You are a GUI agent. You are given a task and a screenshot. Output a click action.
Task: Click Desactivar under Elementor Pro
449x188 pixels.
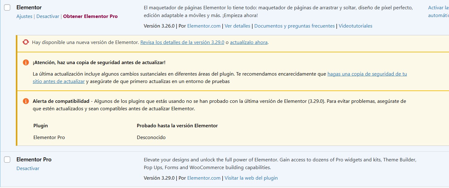click(28, 168)
